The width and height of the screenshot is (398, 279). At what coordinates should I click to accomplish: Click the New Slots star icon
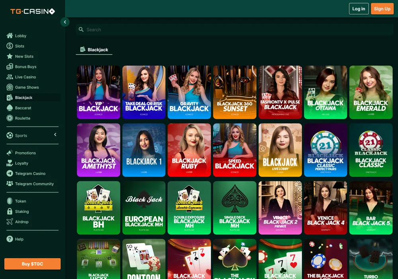coord(9,56)
